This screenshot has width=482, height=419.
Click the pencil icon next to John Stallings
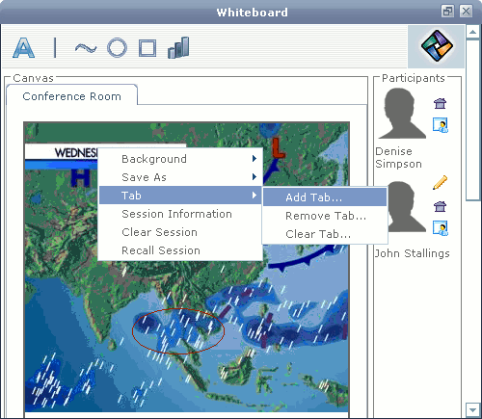pyautogui.click(x=441, y=182)
